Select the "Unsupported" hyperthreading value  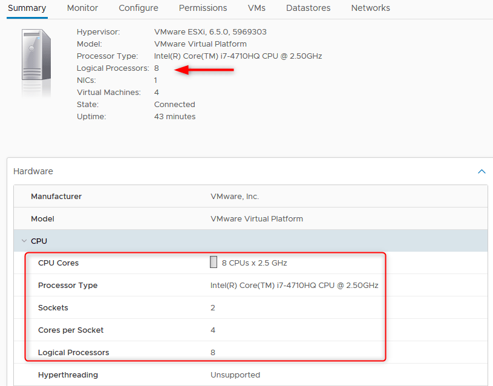click(235, 375)
